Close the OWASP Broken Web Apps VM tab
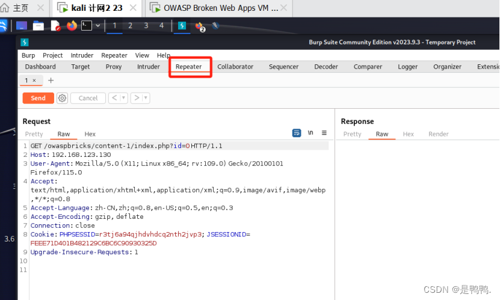The width and height of the screenshot is (500, 300). (x=283, y=8)
